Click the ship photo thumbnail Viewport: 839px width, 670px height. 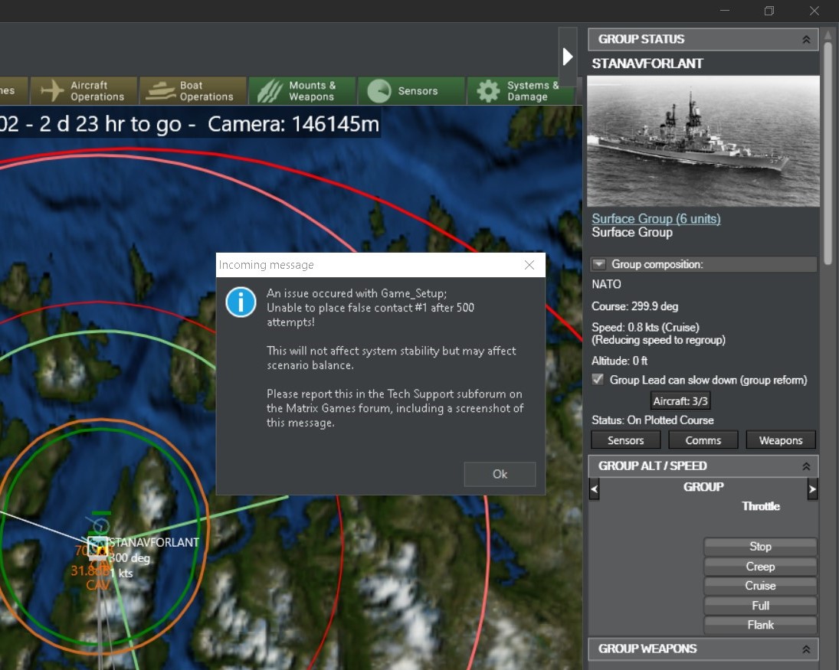703,141
